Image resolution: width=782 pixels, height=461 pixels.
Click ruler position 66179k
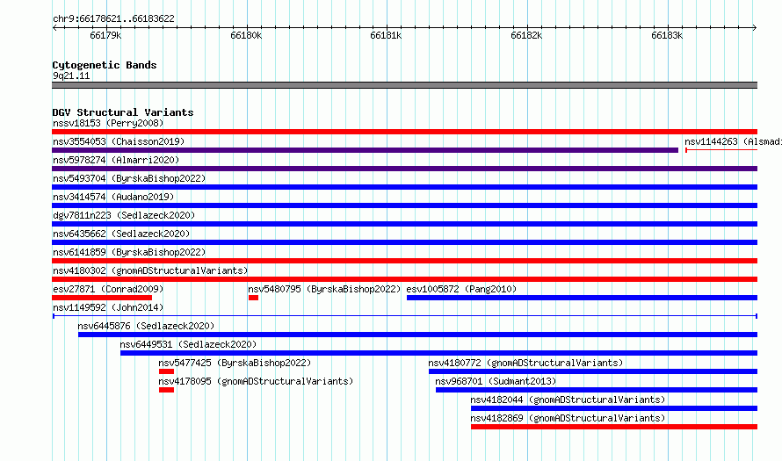pos(105,35)
